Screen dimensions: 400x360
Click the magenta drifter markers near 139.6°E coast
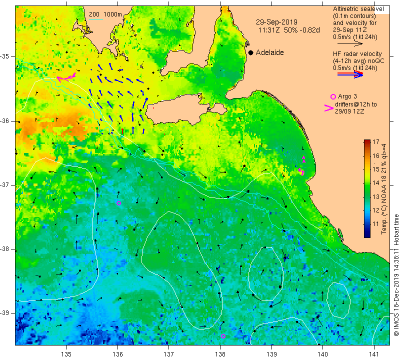click(x=302, y=165)
